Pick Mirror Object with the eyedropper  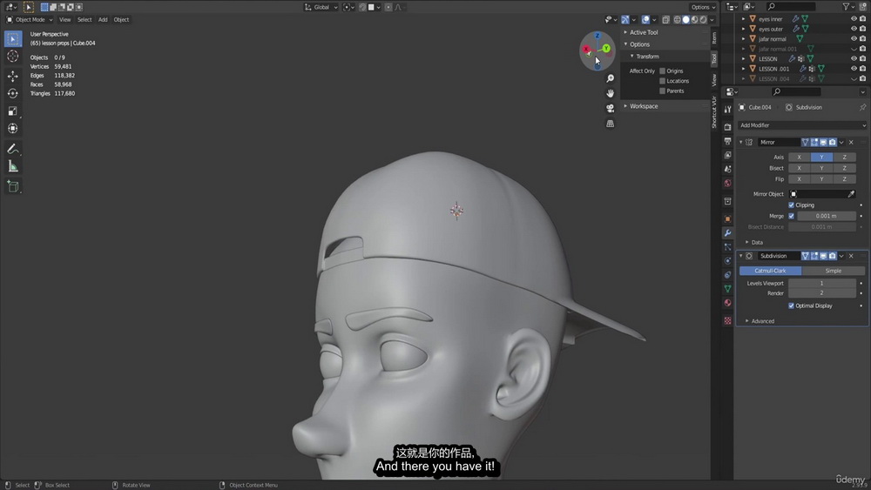coord(851,194)
